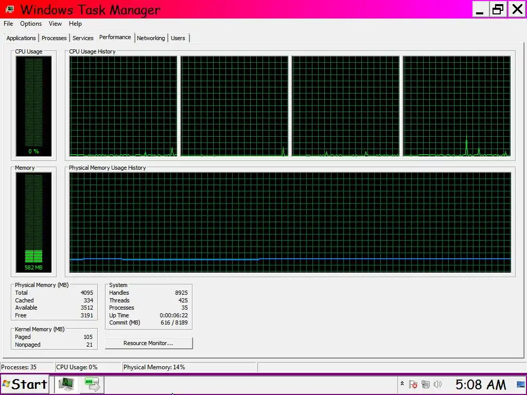Screen dimensions: 527x395
Task: Minimize the Task Manager window
Action: [x=480, y=9]
